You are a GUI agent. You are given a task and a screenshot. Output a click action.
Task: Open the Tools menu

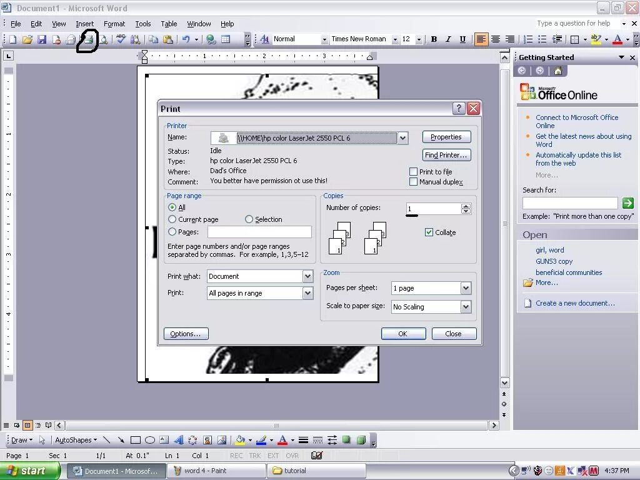pos(143,24)
